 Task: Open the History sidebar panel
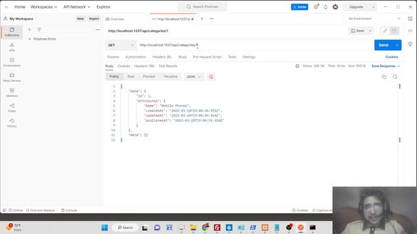click(12, 123)
